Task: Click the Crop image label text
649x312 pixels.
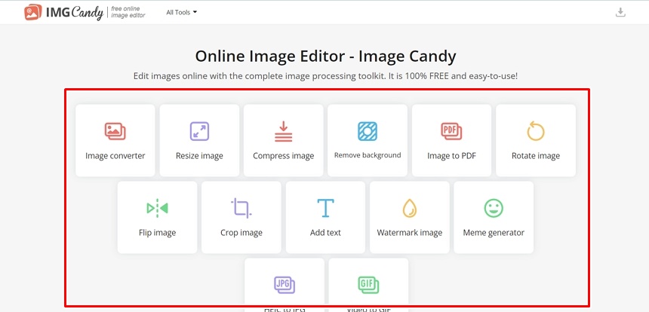Action: pyautogui.click(x=241, y=233)
